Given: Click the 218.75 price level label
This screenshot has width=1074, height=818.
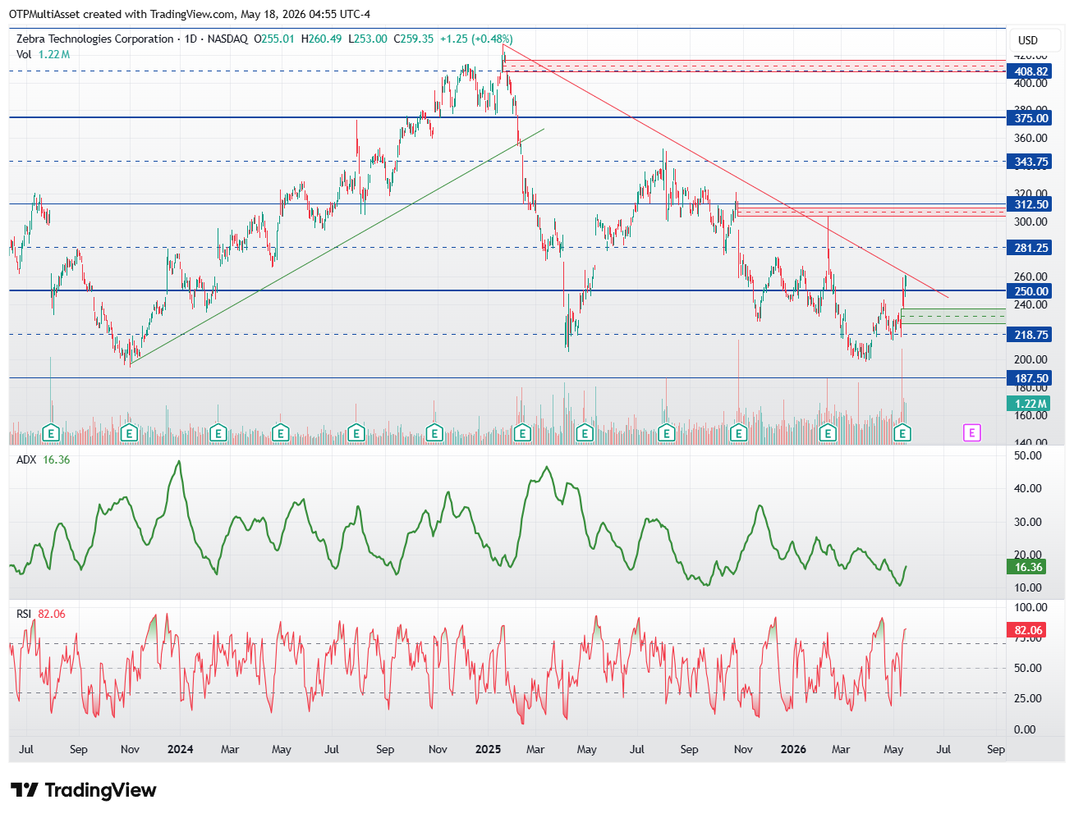Looking at the screenshot, I should pyautogui.click(x=1031, y=335).
